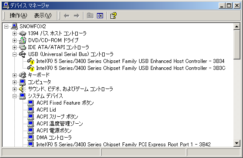243x158 pixels.
Task: Select USB (Universal Serial Bus) コントローラ label
Action: click(71, 54)
